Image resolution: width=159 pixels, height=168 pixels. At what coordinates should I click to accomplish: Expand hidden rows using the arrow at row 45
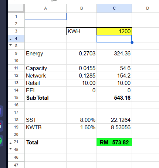tap(11, 149)
